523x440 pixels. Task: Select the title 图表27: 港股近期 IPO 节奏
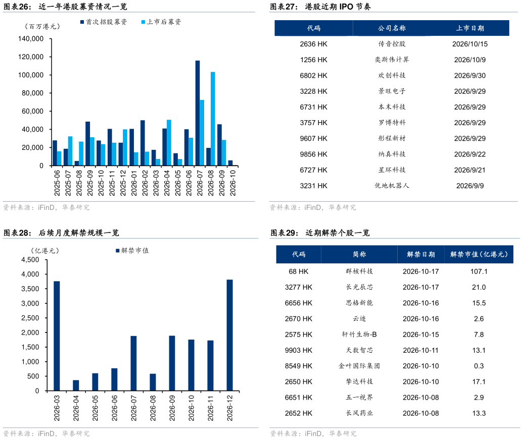coord(320,7)
